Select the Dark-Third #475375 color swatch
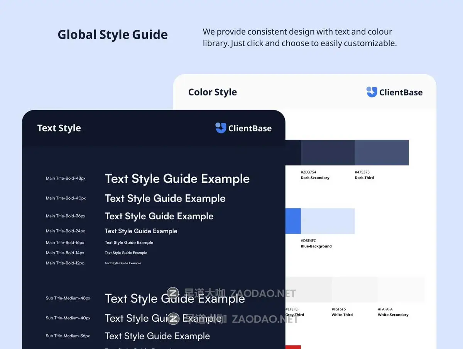 pyautogui.click(x=382, y=152)
